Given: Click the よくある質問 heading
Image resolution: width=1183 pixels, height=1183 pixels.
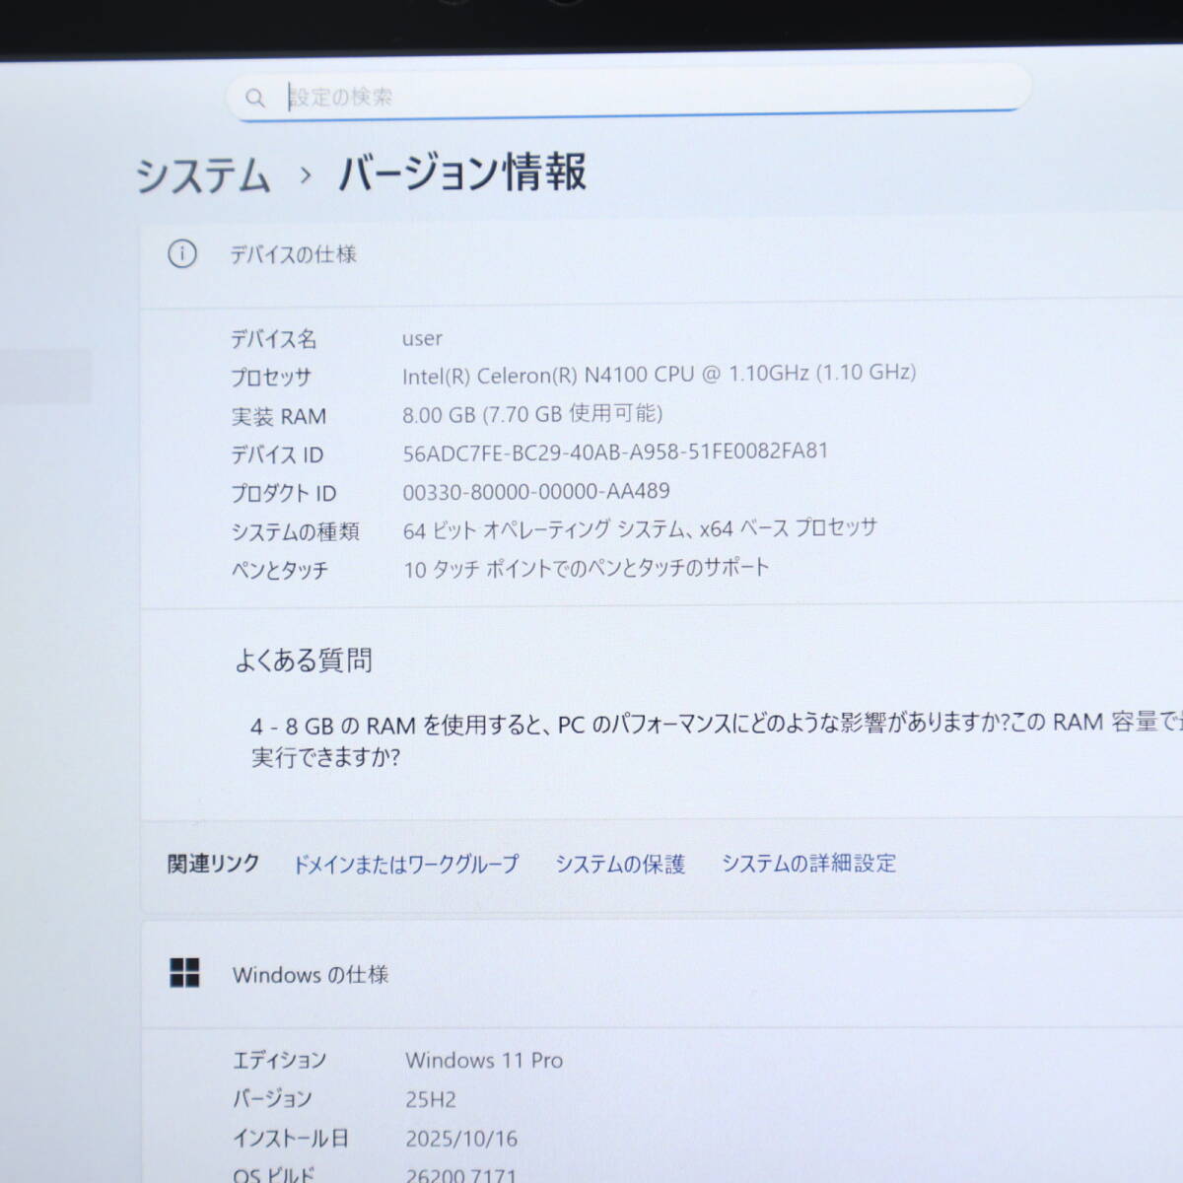Looking at the screenshot, I should point(304,661).
